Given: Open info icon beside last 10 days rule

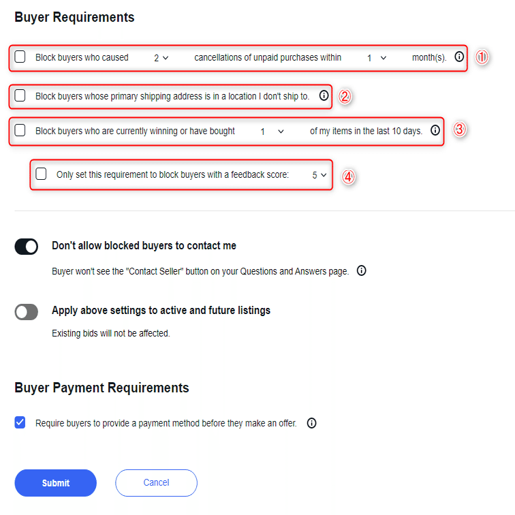Looking at the screenshot, I should [x=435, y=130].
